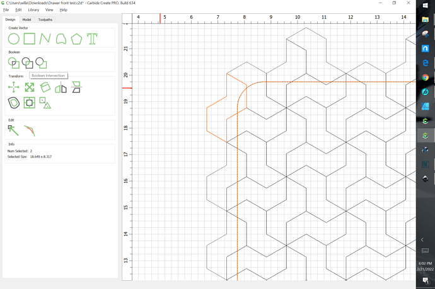Image resolution: width=435 pixels, height=289 pixels.
Task: Open the Offset Vectors tool
Action: coord(14,103)
